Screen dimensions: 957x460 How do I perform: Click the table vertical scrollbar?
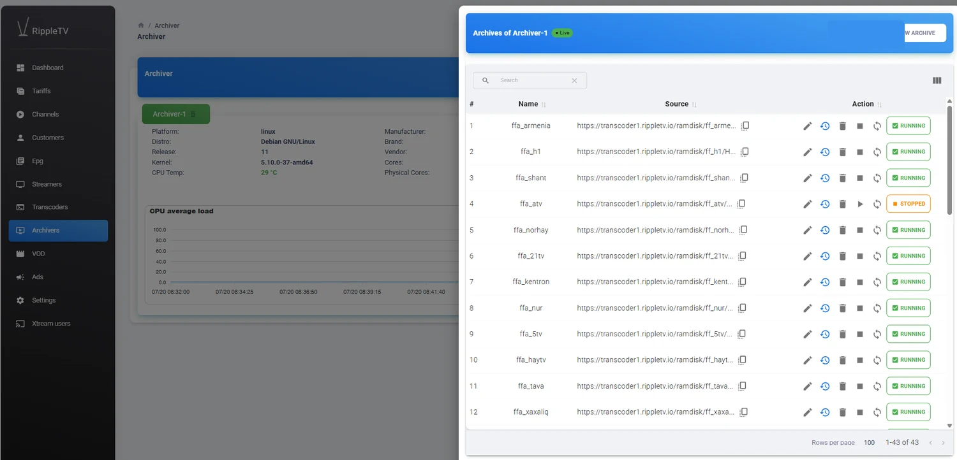pos(949,159)
